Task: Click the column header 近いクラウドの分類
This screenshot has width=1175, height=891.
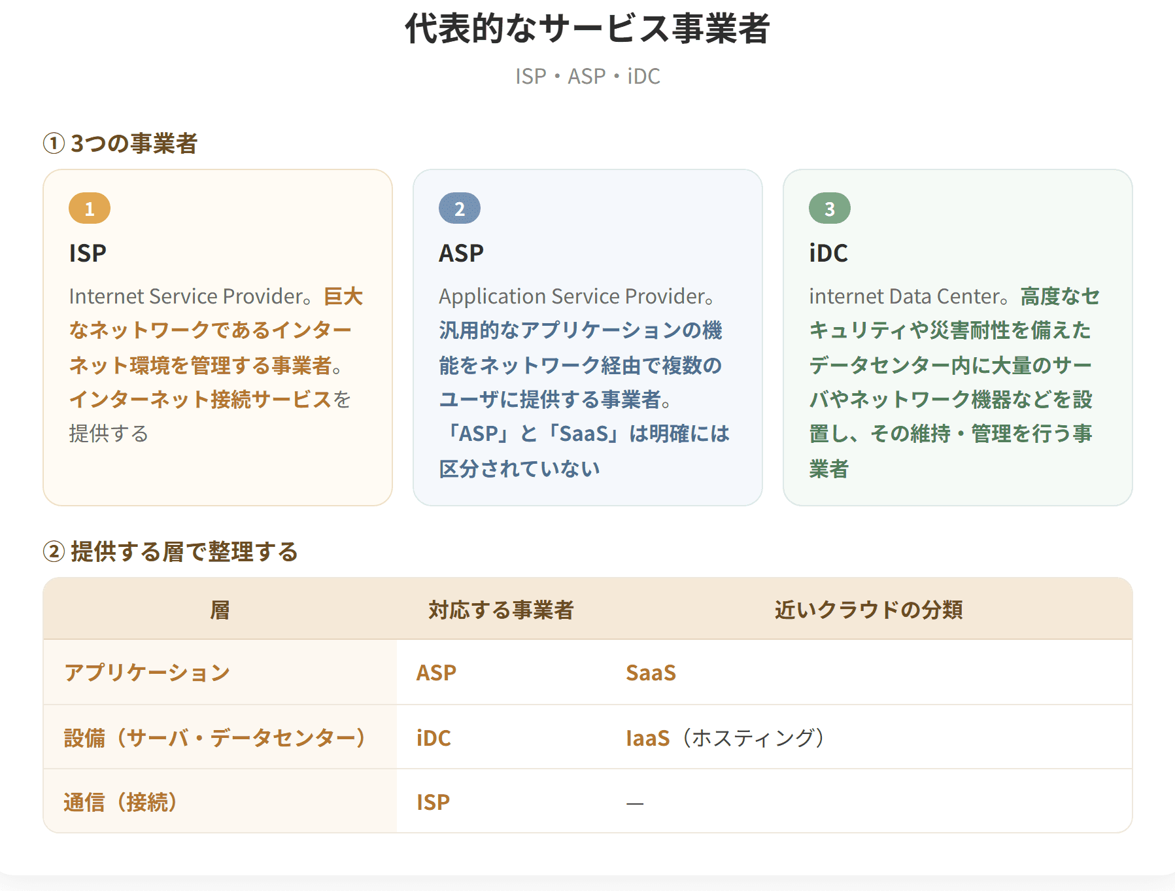Action: [868, 610]
